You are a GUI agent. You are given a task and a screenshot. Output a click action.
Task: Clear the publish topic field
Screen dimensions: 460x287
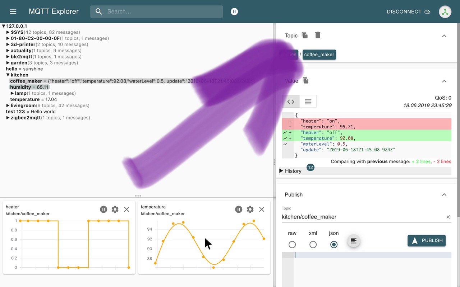[448, 217]
